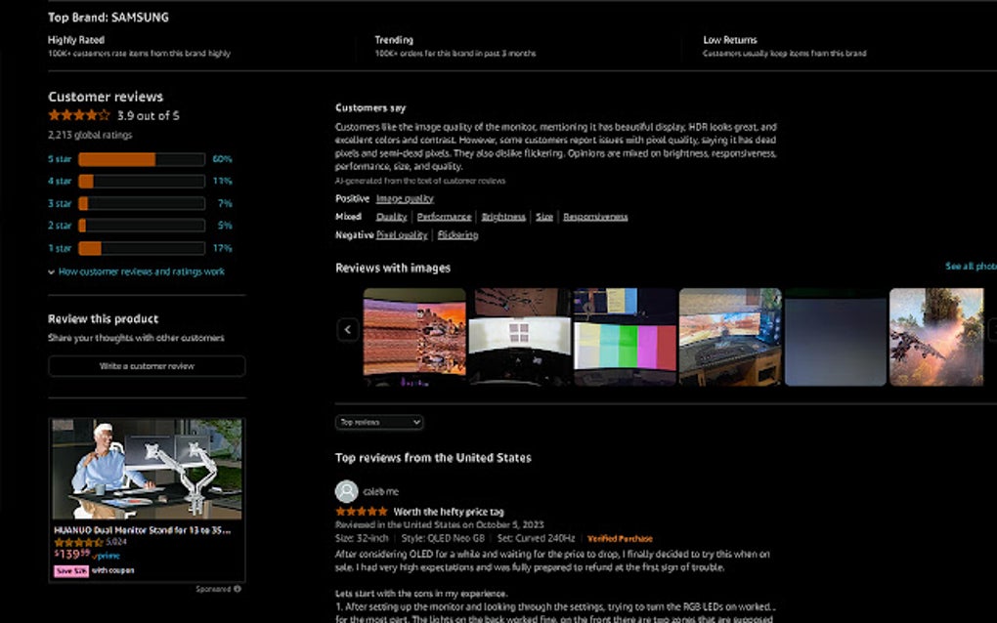This screenshot has height=623, width=997.
Task: Open the Image quality positive tag
Action: pyautogui.click(x=405, y=199)
